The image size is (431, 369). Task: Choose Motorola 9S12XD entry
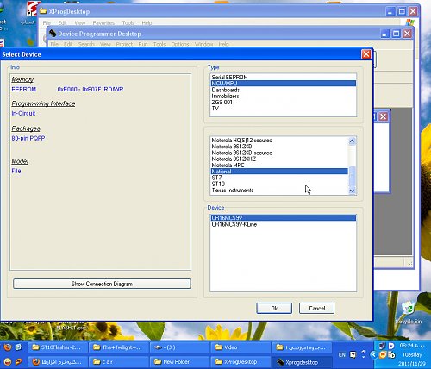tap(279, 147)
